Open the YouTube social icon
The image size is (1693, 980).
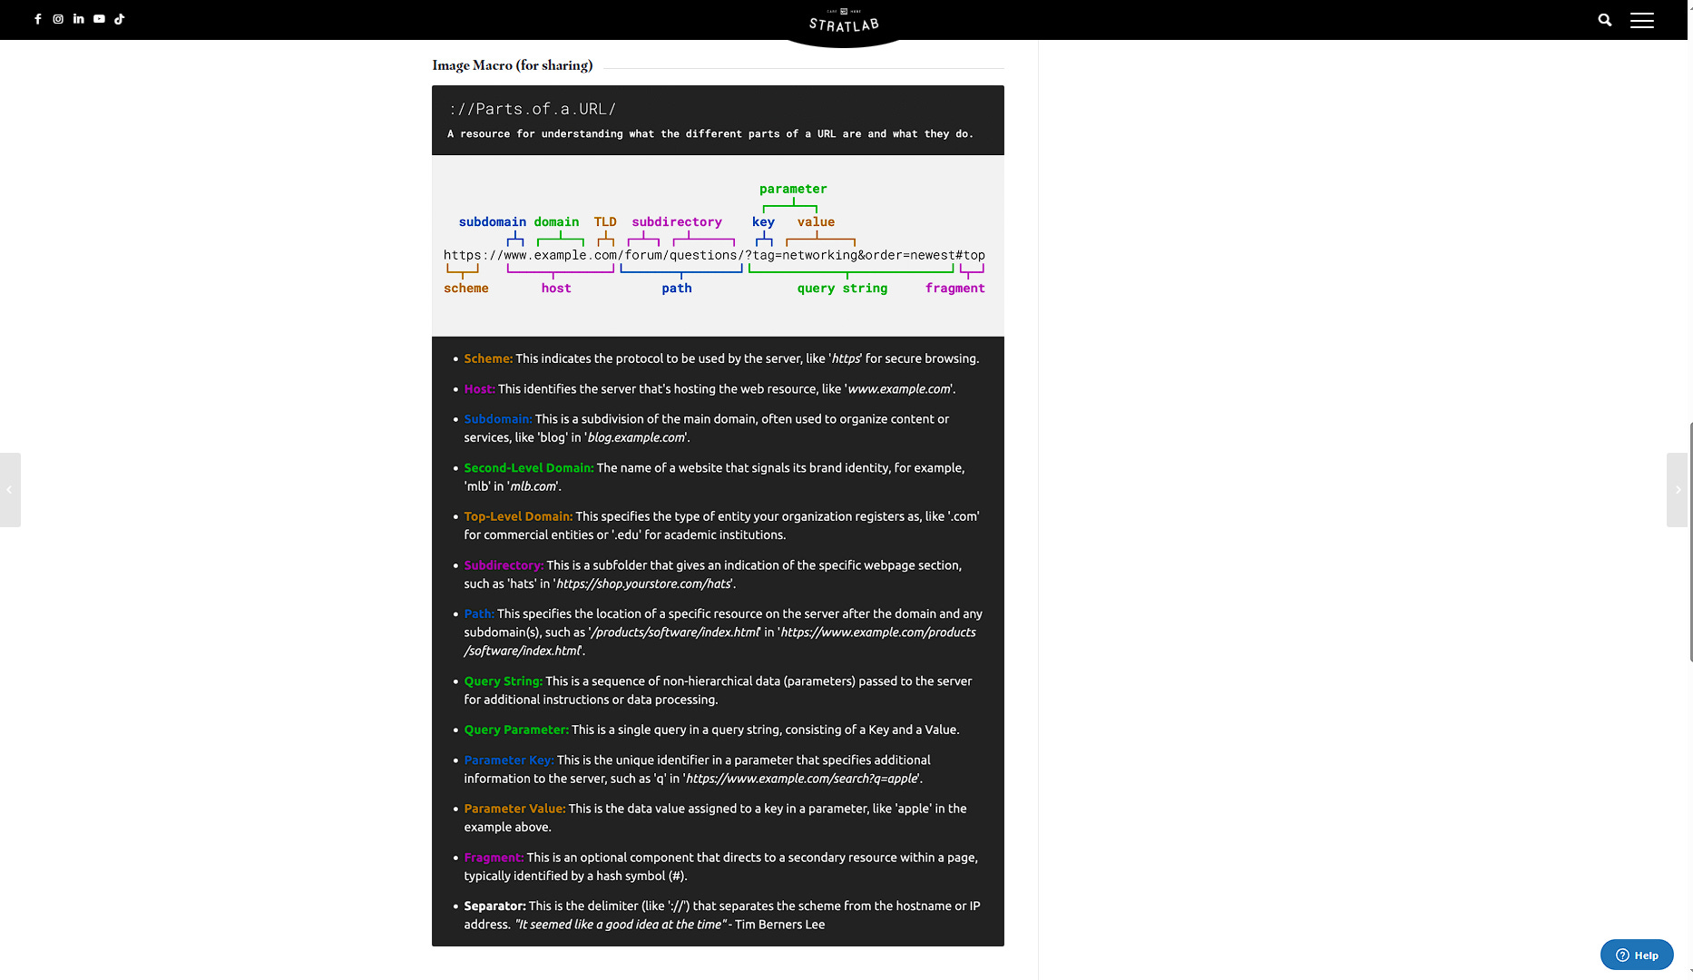pyautogui.click(x=99, y=19)
